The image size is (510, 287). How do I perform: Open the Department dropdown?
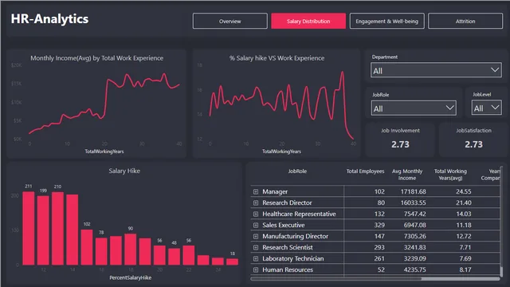pyautogui.click(x=436, y=70)
